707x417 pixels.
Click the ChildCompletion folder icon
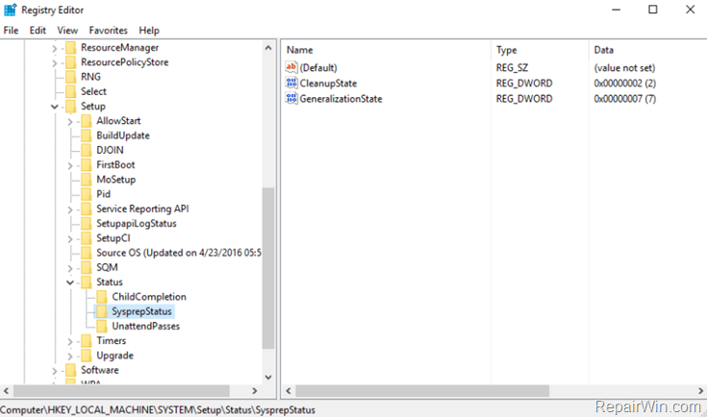pos(102,297)
